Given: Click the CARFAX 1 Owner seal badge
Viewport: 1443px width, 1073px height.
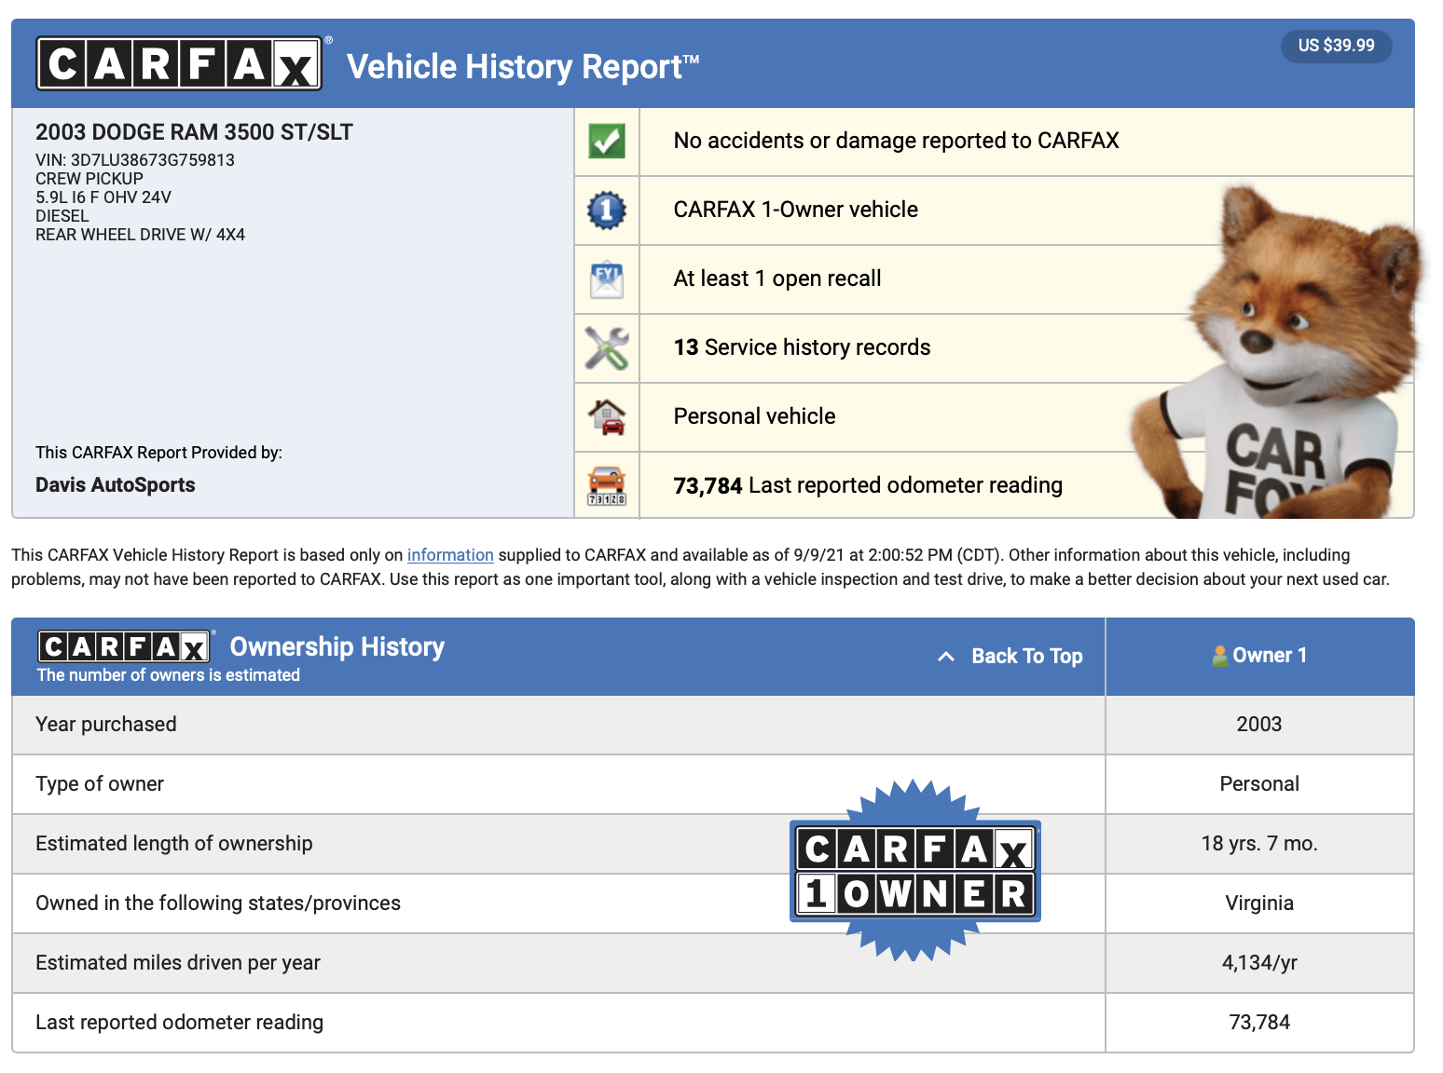Looking at the screenshot, I should [914, 871].
